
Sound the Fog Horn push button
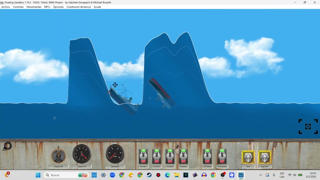(x=264, y=157)
